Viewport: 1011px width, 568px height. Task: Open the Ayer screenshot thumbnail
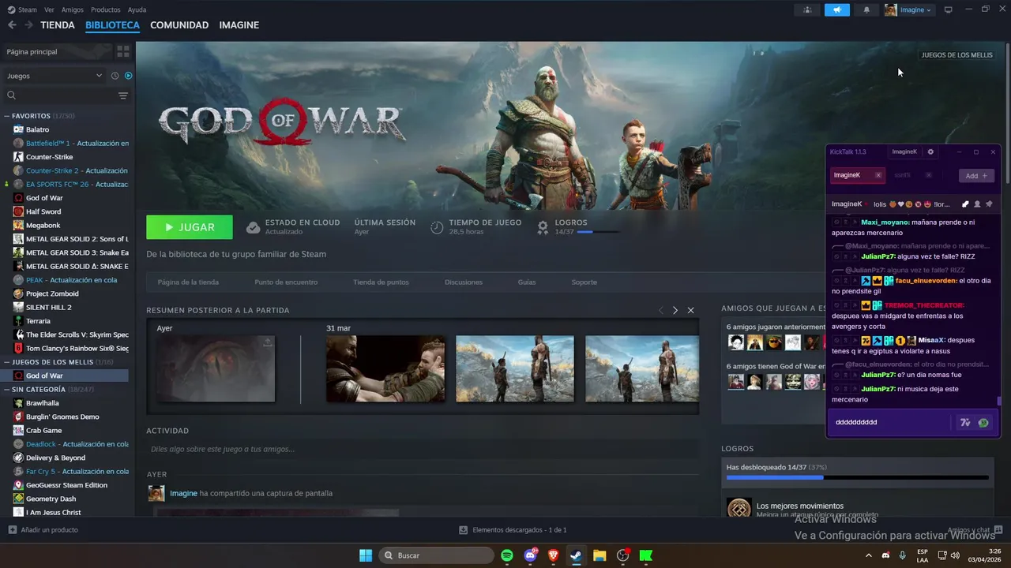click(216, 368)
